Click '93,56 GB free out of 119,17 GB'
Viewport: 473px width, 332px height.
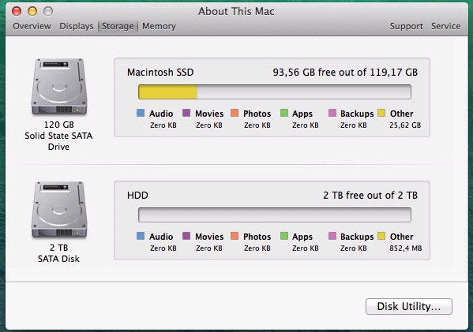(345, 73)
